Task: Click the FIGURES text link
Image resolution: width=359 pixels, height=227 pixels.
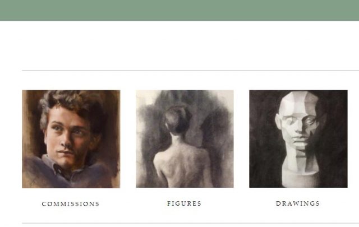Action: coord(185,203)
